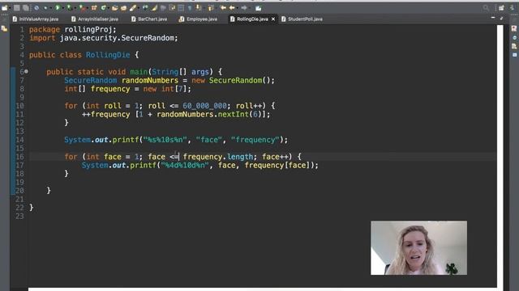This screenshot has width=519, height=291.
Task: Click the Open Type folder icon
Action: click(114, 8)
